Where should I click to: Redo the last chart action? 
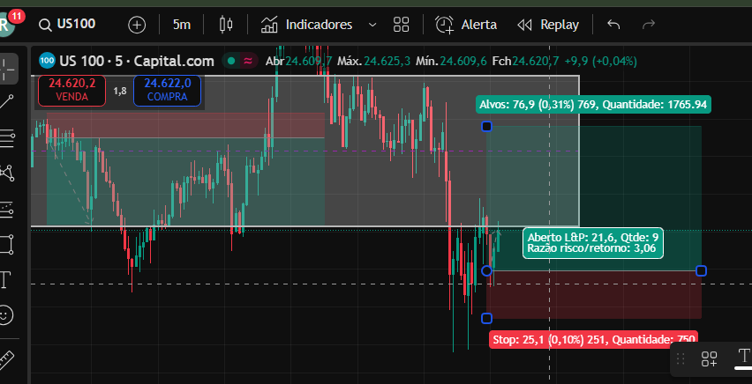point(649,25)
